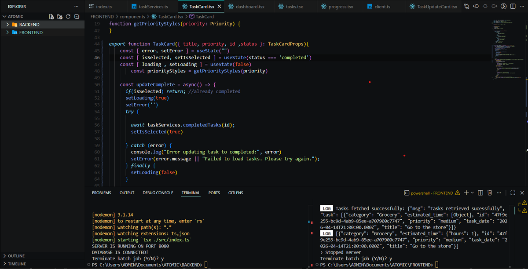Screen dimensions: 528x269
Task: Close the TaskCard.tsx tab
Action: click(219, 7)
